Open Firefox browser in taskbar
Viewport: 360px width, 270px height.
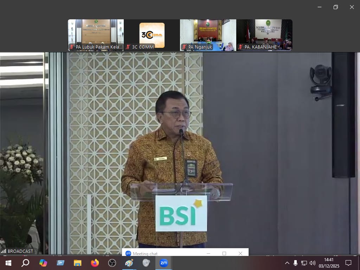(x=95, y=263)
